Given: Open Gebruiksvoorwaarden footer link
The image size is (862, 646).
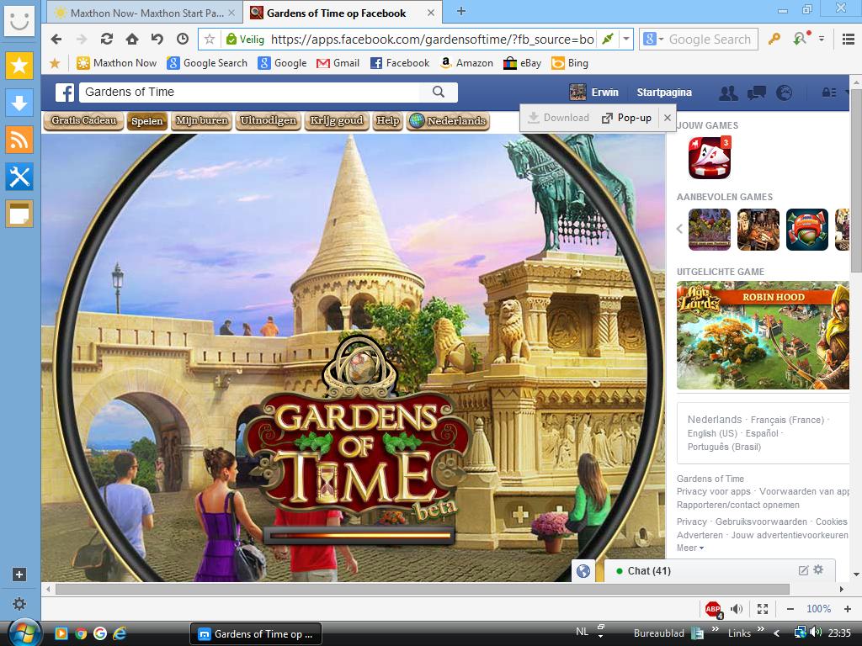Looking at the screenshot, I should 761,522.
